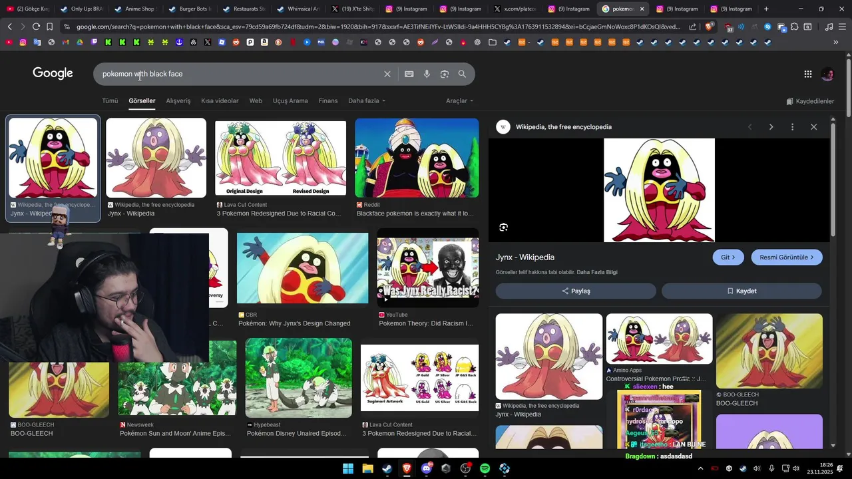Open the Daha Fazla Bilgi link
Image resolution: width=852 pixels, height=479 pixels.
597,272
